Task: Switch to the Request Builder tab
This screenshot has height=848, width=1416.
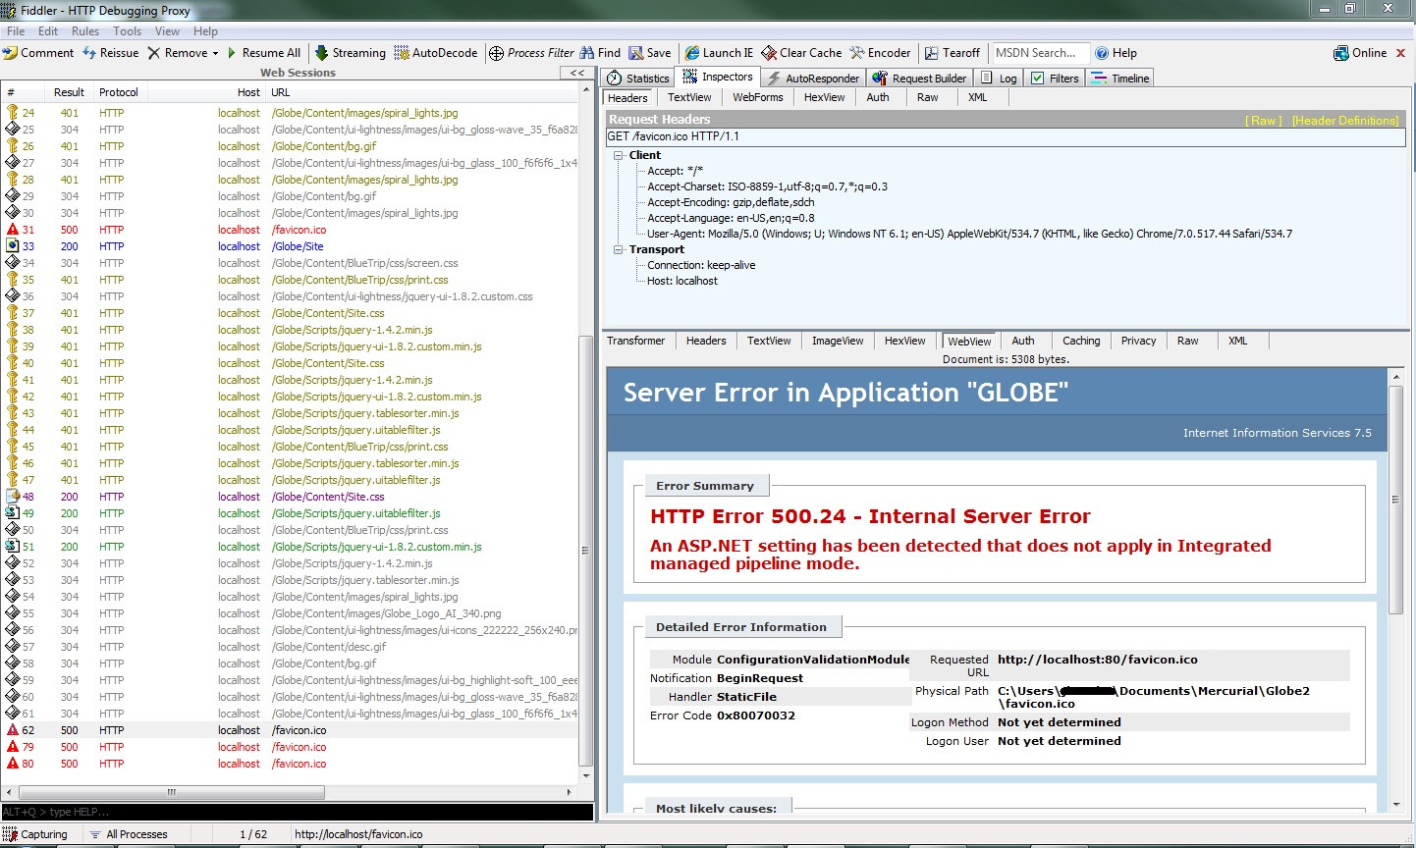Action: (920, 79)
